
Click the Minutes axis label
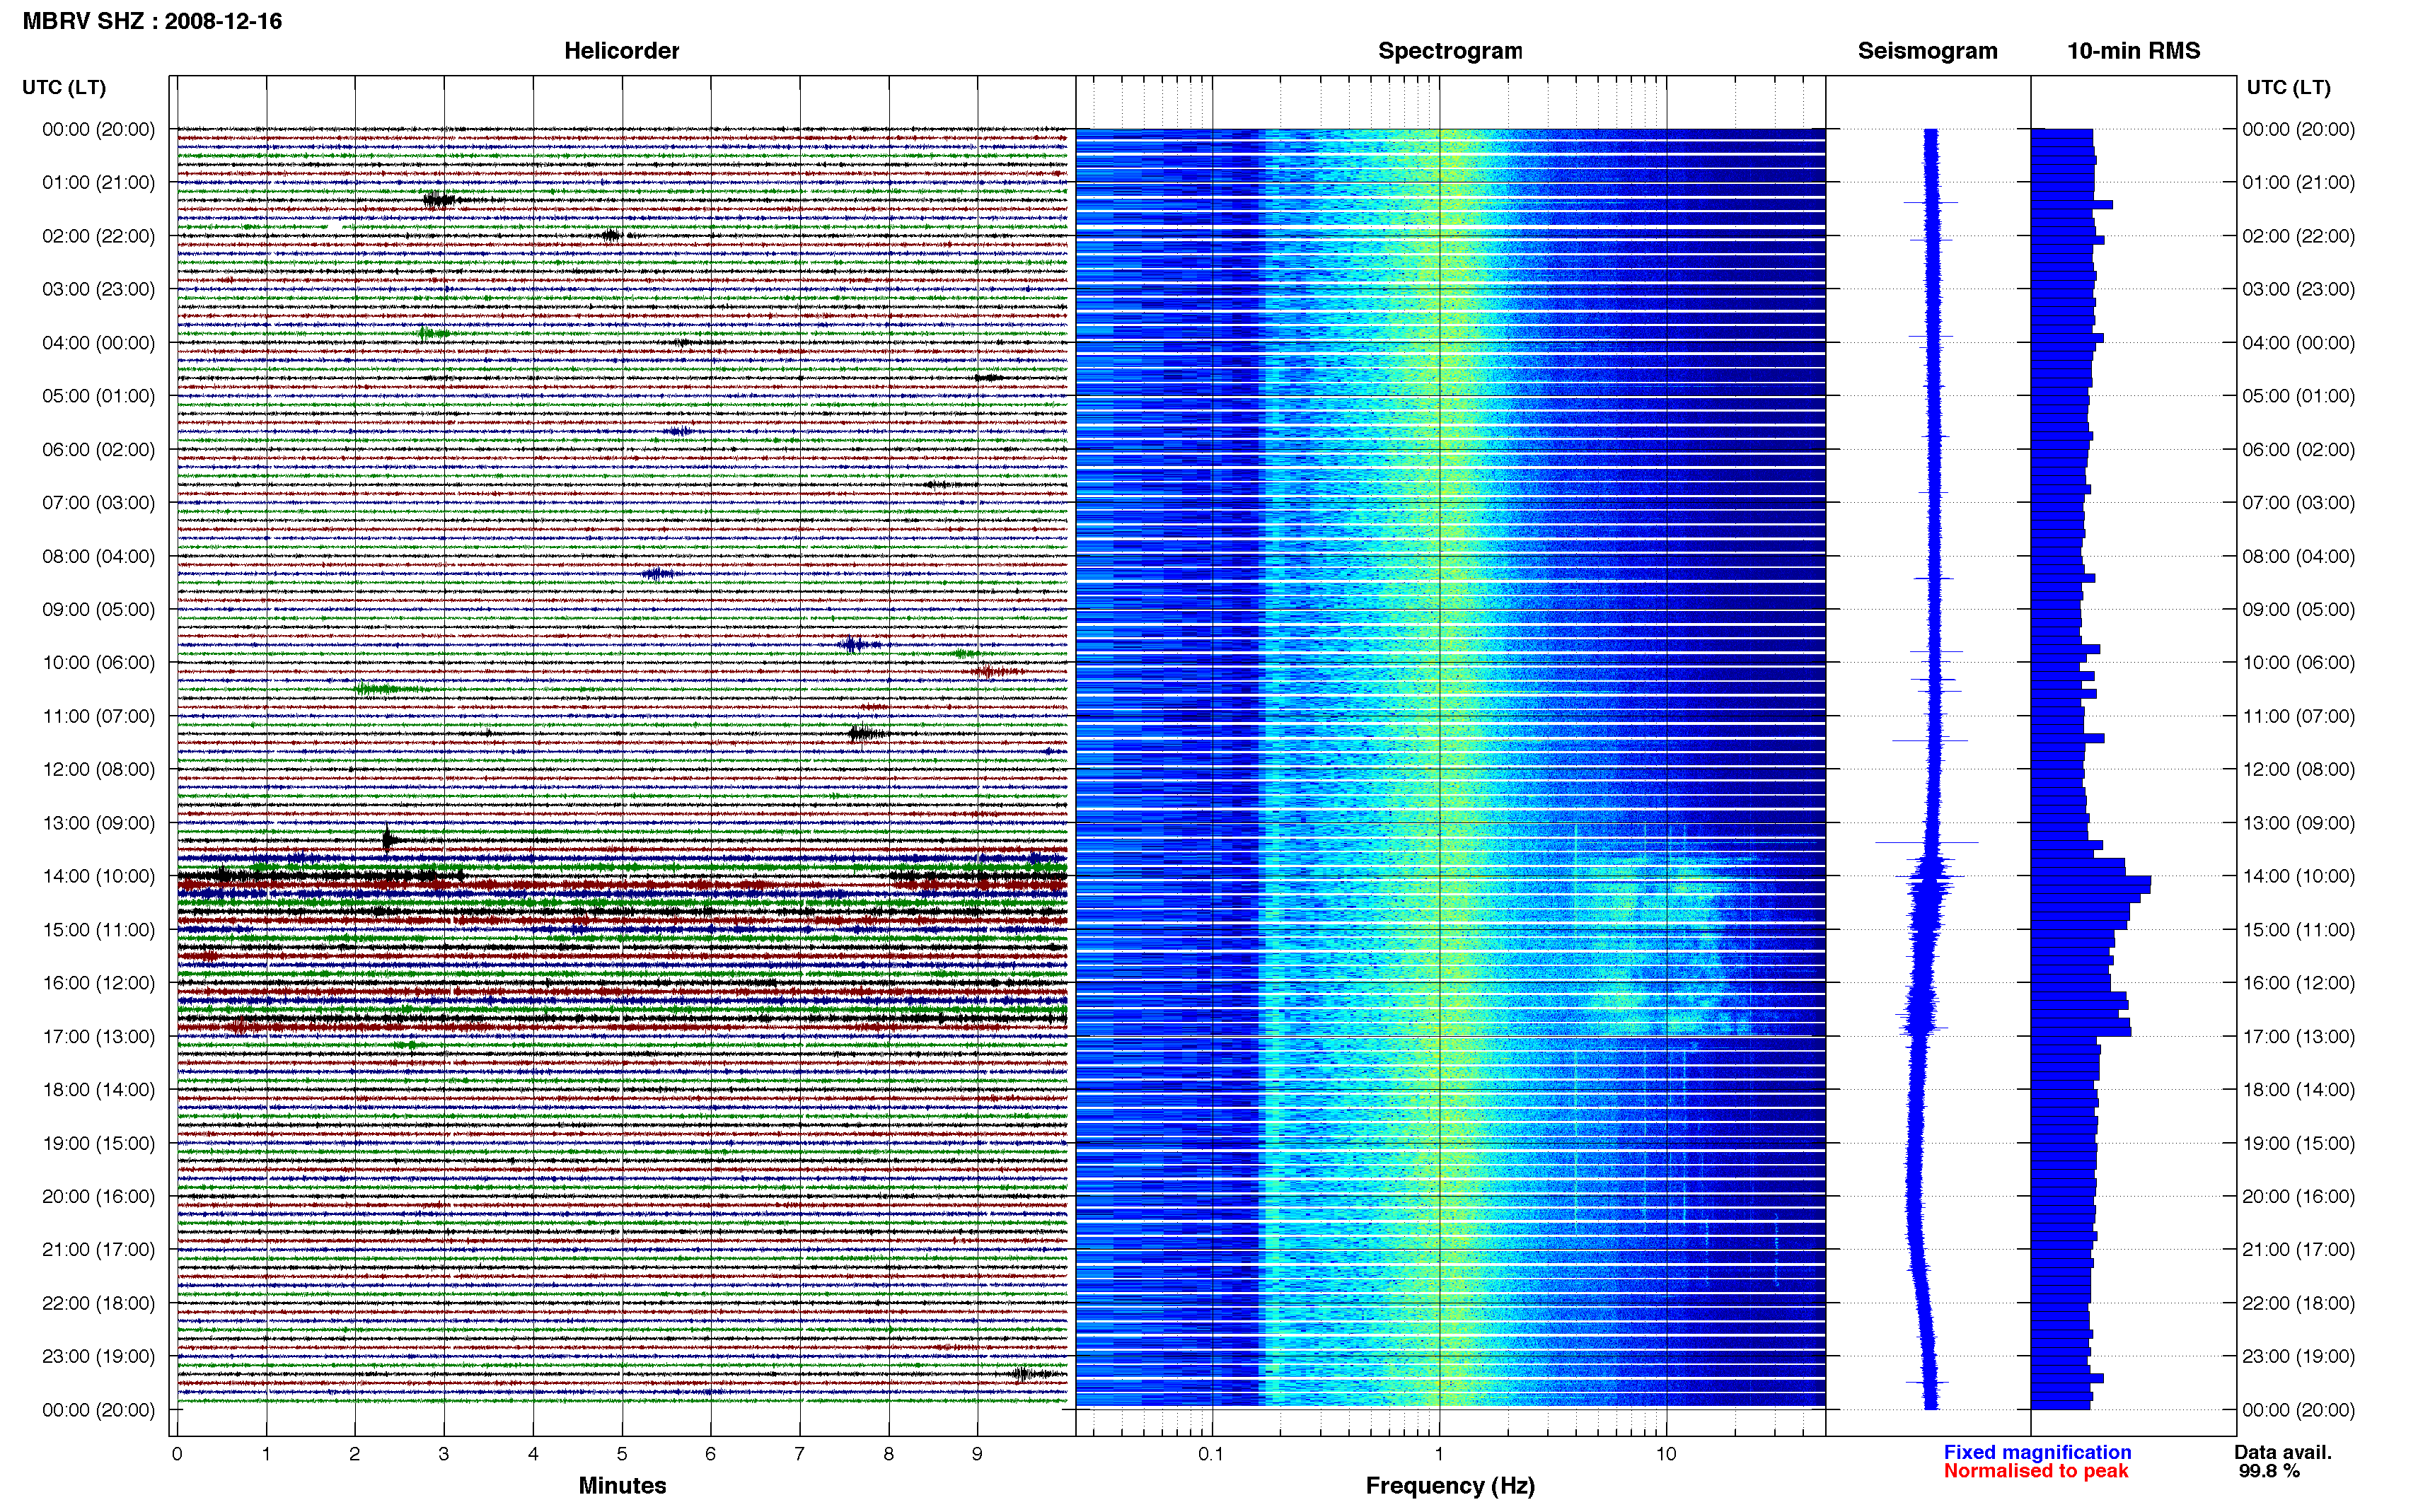click(622, 1485)
